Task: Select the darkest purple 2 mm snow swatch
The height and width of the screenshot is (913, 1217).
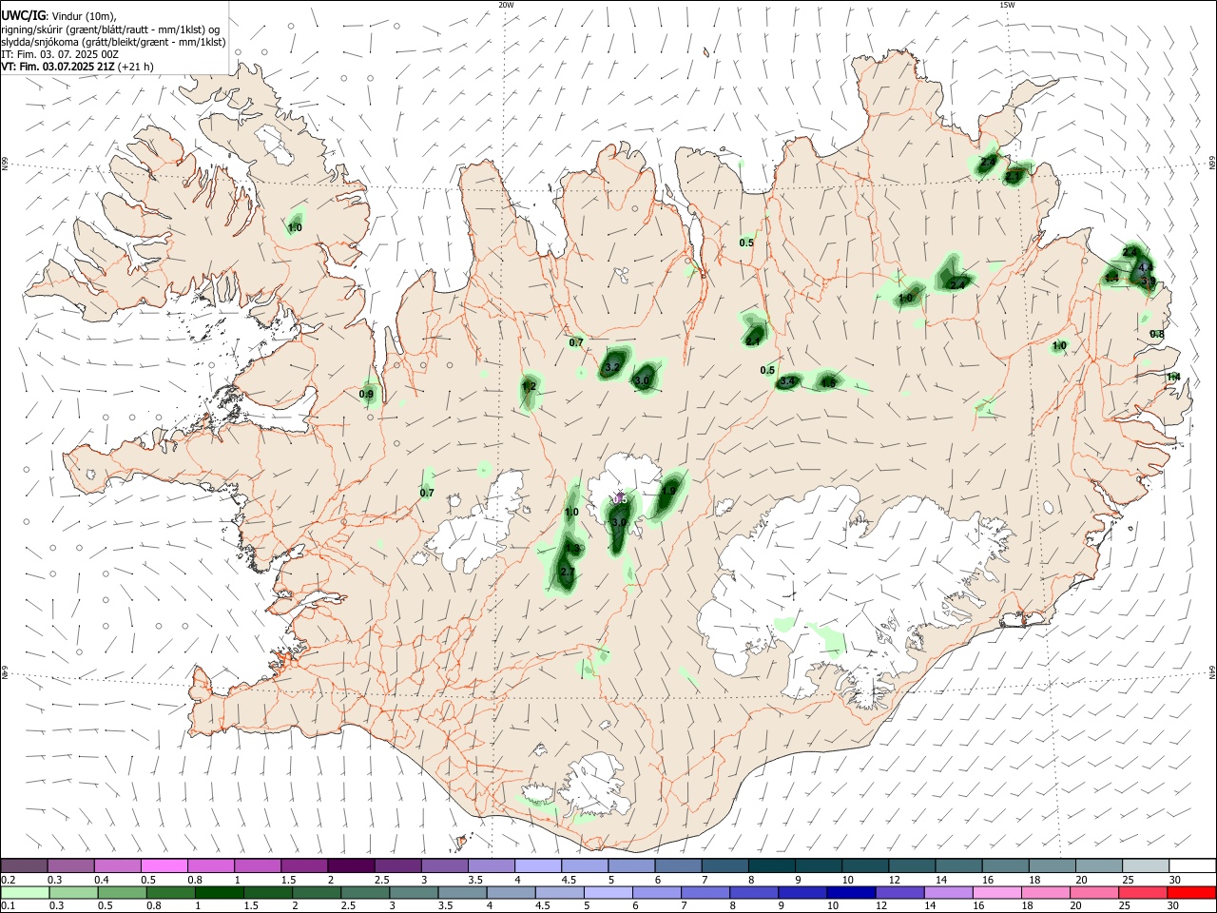Action: point(351,865)
